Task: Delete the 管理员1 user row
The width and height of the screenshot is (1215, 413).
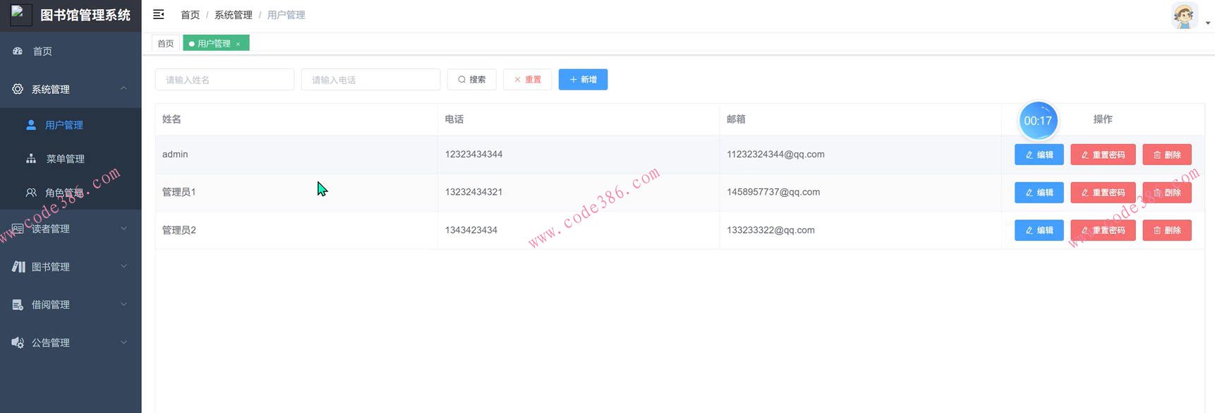Action: [x=1167, y=192]
